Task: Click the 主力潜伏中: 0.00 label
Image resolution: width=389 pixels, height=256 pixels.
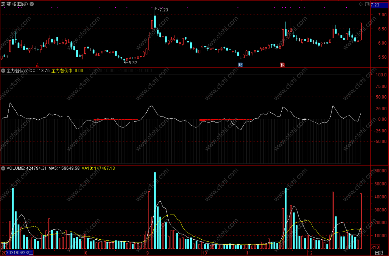Action: point(67,71)
